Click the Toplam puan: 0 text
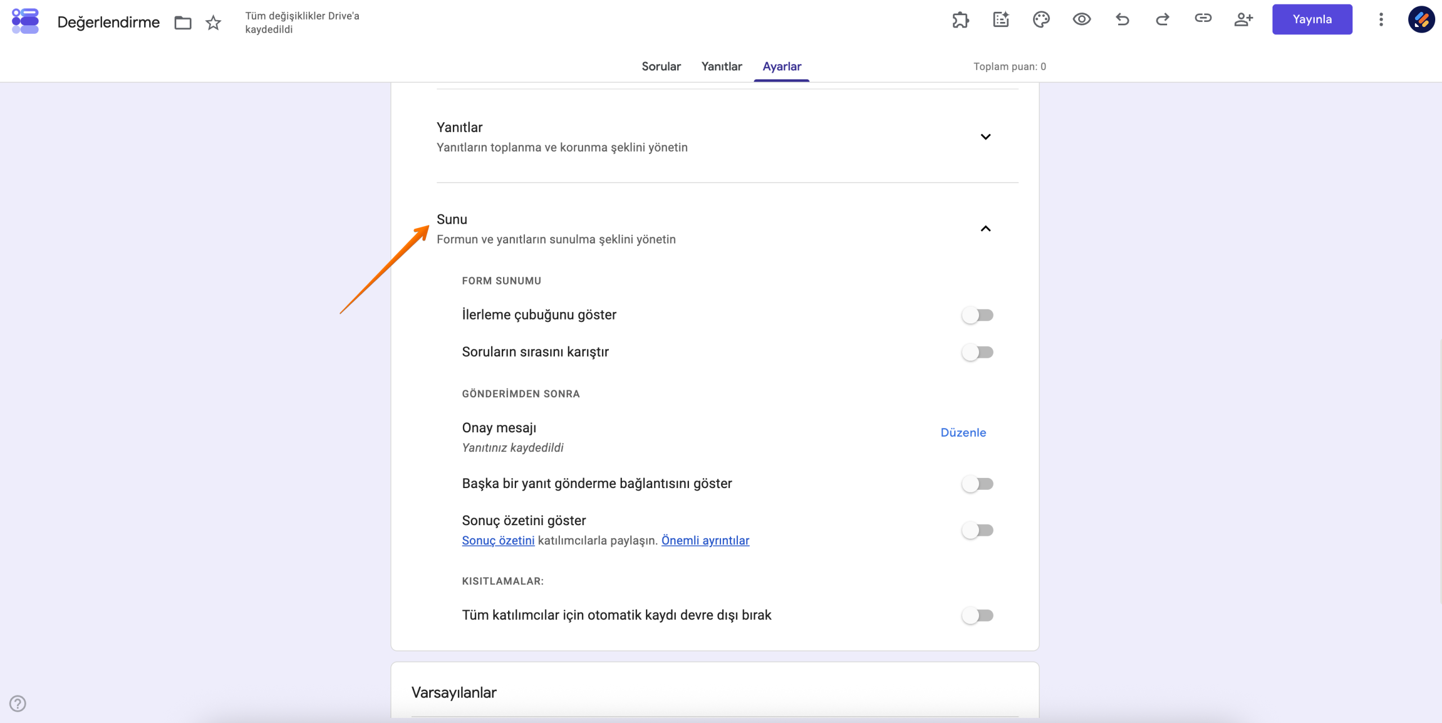 coord(1009,66)
